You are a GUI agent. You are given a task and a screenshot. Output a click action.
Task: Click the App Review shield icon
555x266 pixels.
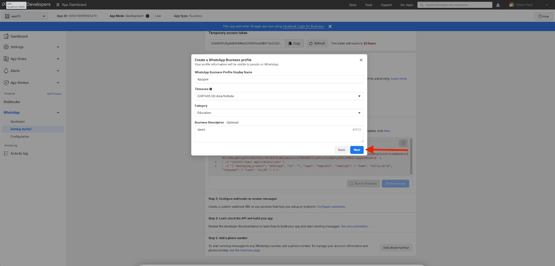coord(6,83)
